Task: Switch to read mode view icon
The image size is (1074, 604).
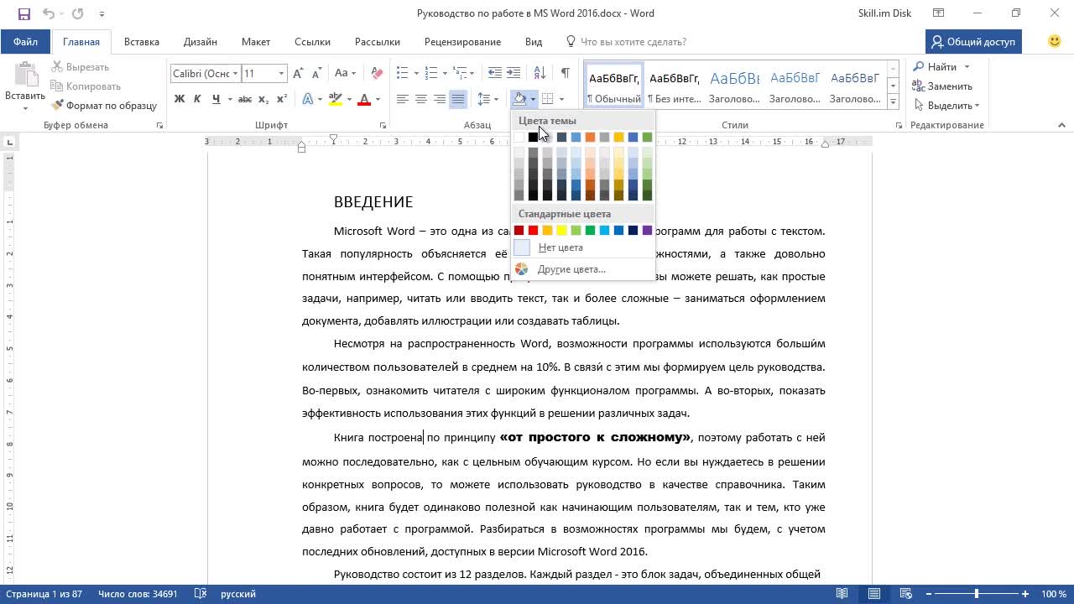Action: coord(842,594)
